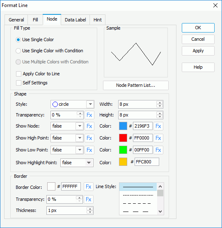Viewport: 222px width, 228px height.
Task: Select the Node tab
Action: [x=52, y=19]
